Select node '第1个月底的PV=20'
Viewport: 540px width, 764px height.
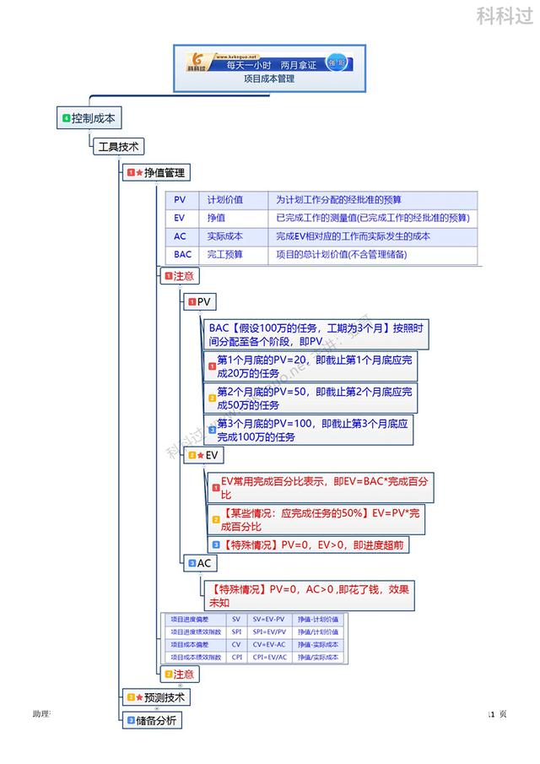coord(310,366)
